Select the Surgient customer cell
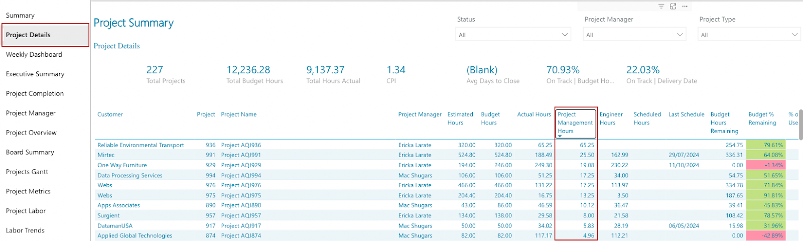Viewport: 803px width, 241px height. [108, 215]
